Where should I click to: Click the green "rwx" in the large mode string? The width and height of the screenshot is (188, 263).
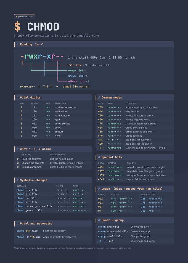click(31, 56)
